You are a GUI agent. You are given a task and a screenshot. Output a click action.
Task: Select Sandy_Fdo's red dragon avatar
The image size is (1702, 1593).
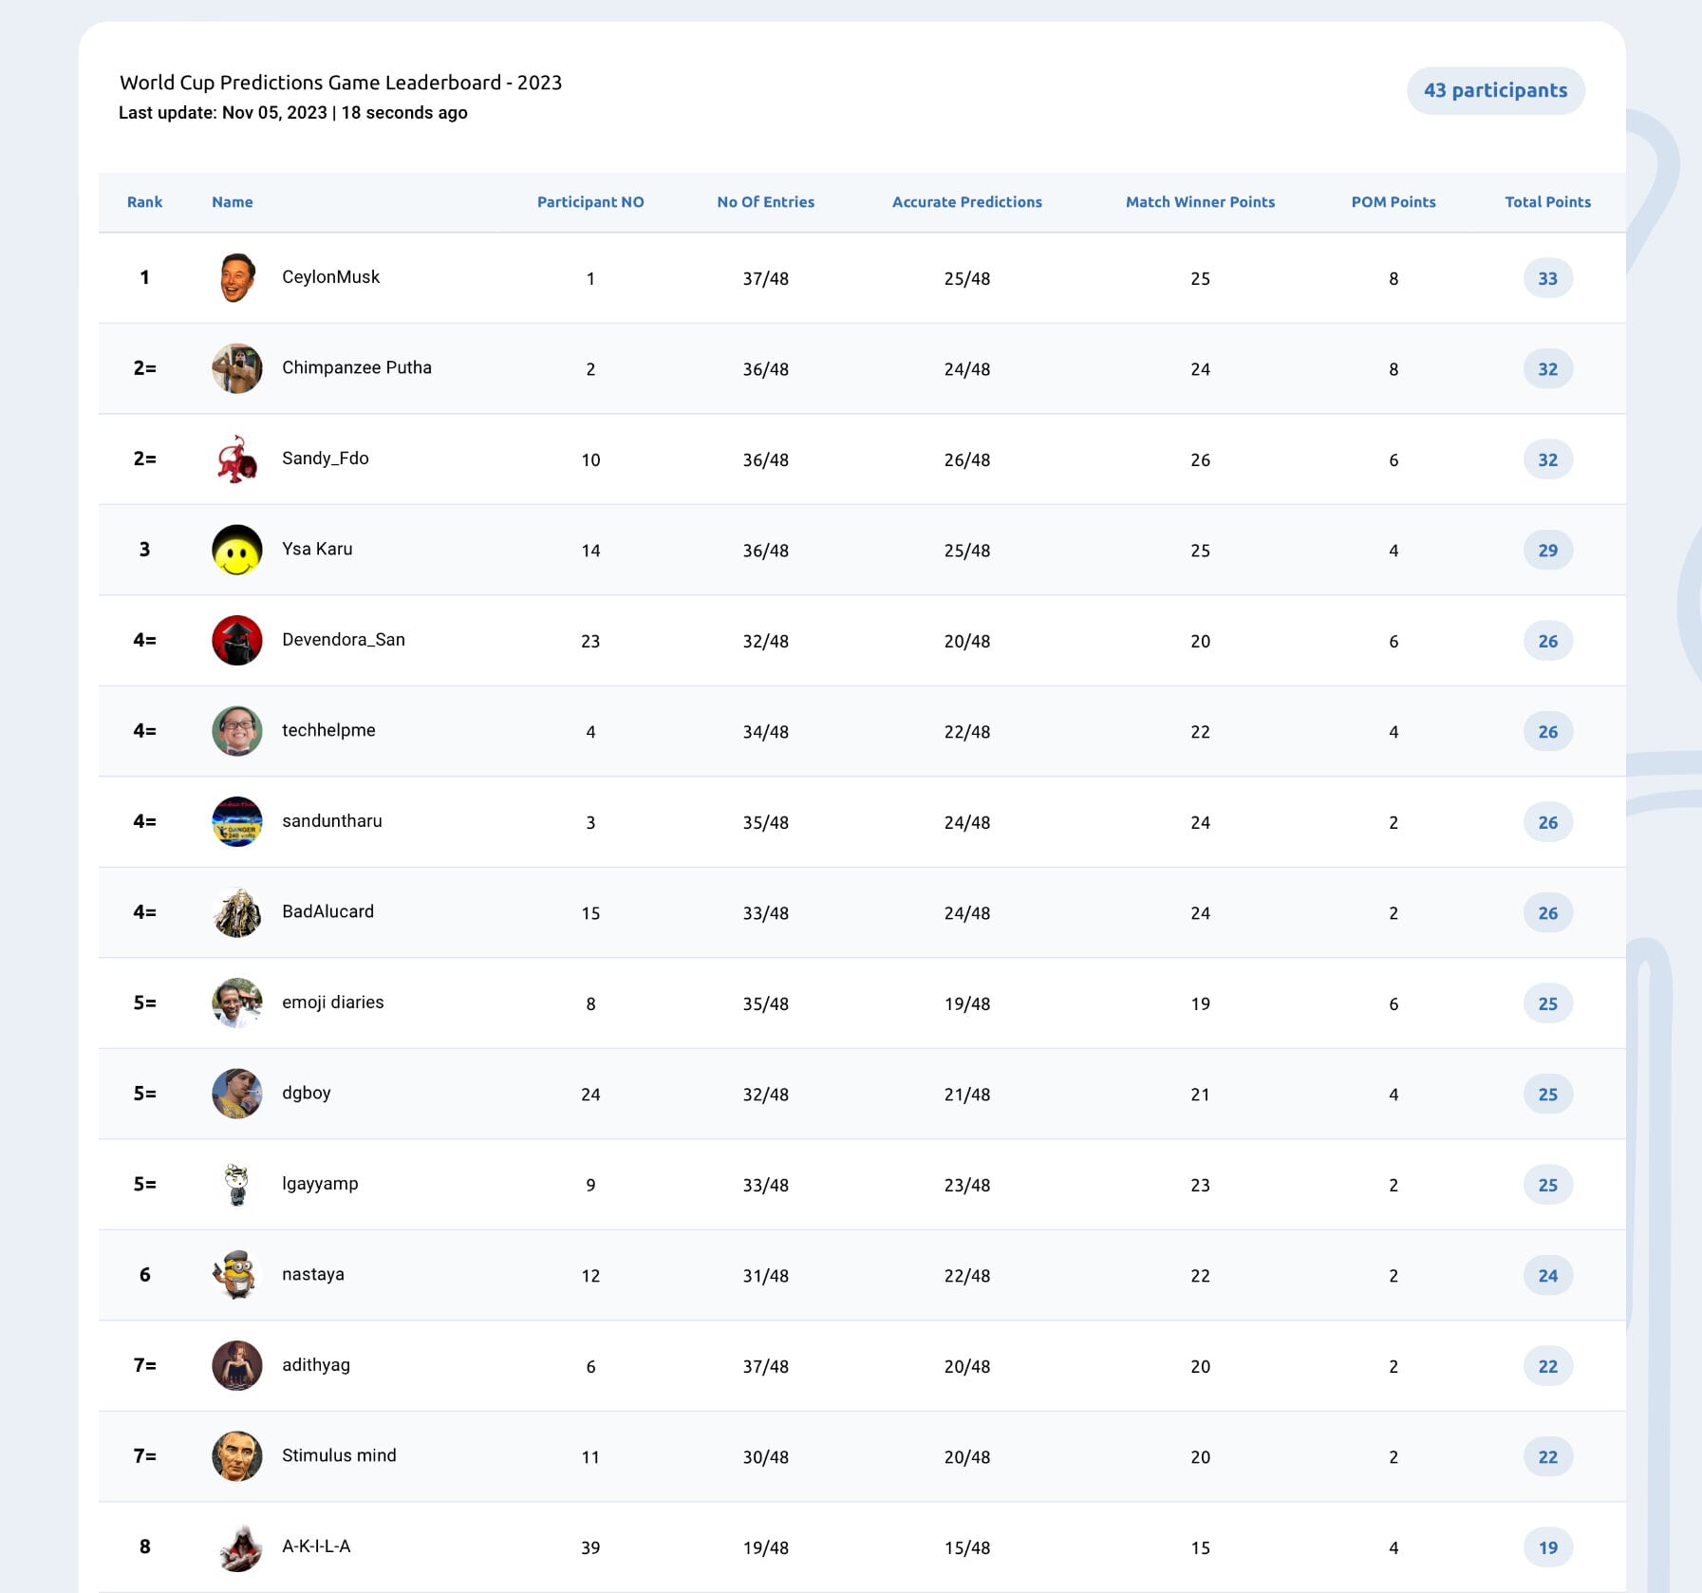(x=237, y=459)
